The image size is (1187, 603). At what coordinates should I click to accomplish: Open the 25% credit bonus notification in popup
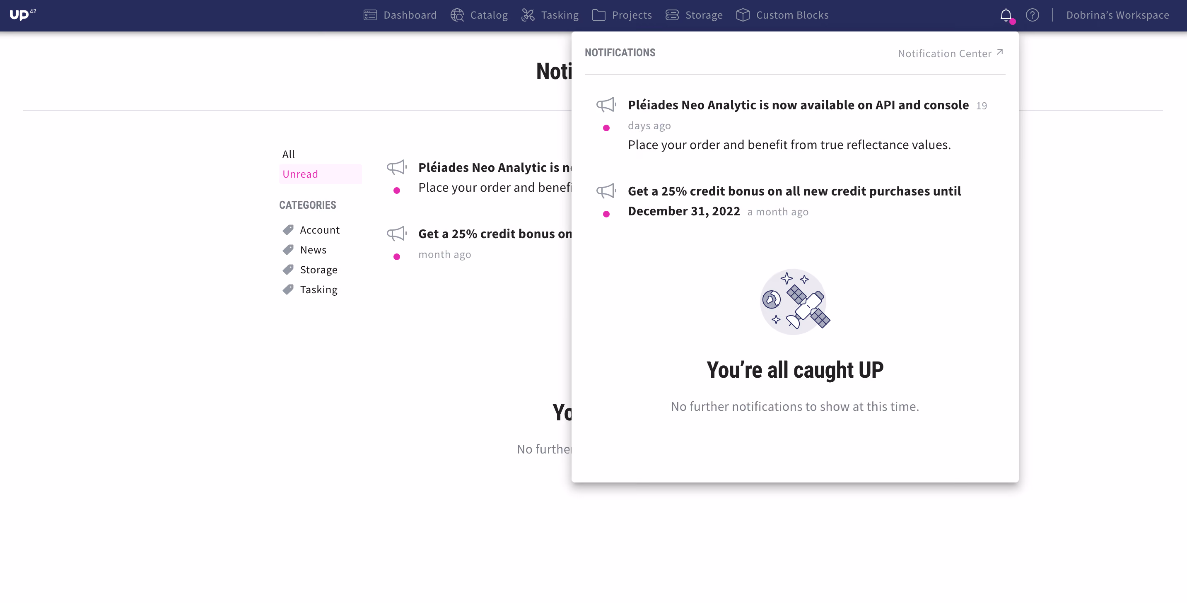coord(794,201)
